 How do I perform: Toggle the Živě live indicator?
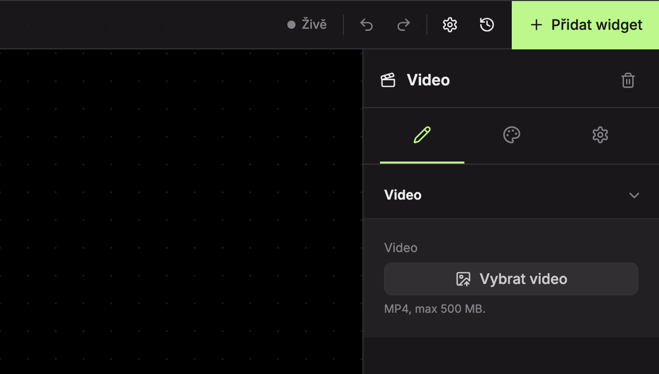click(x=307, y=25)
